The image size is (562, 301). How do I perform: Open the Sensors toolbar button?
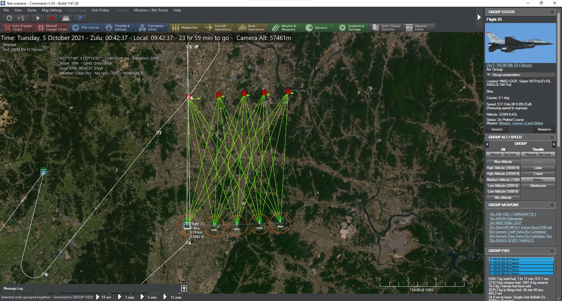319,28
